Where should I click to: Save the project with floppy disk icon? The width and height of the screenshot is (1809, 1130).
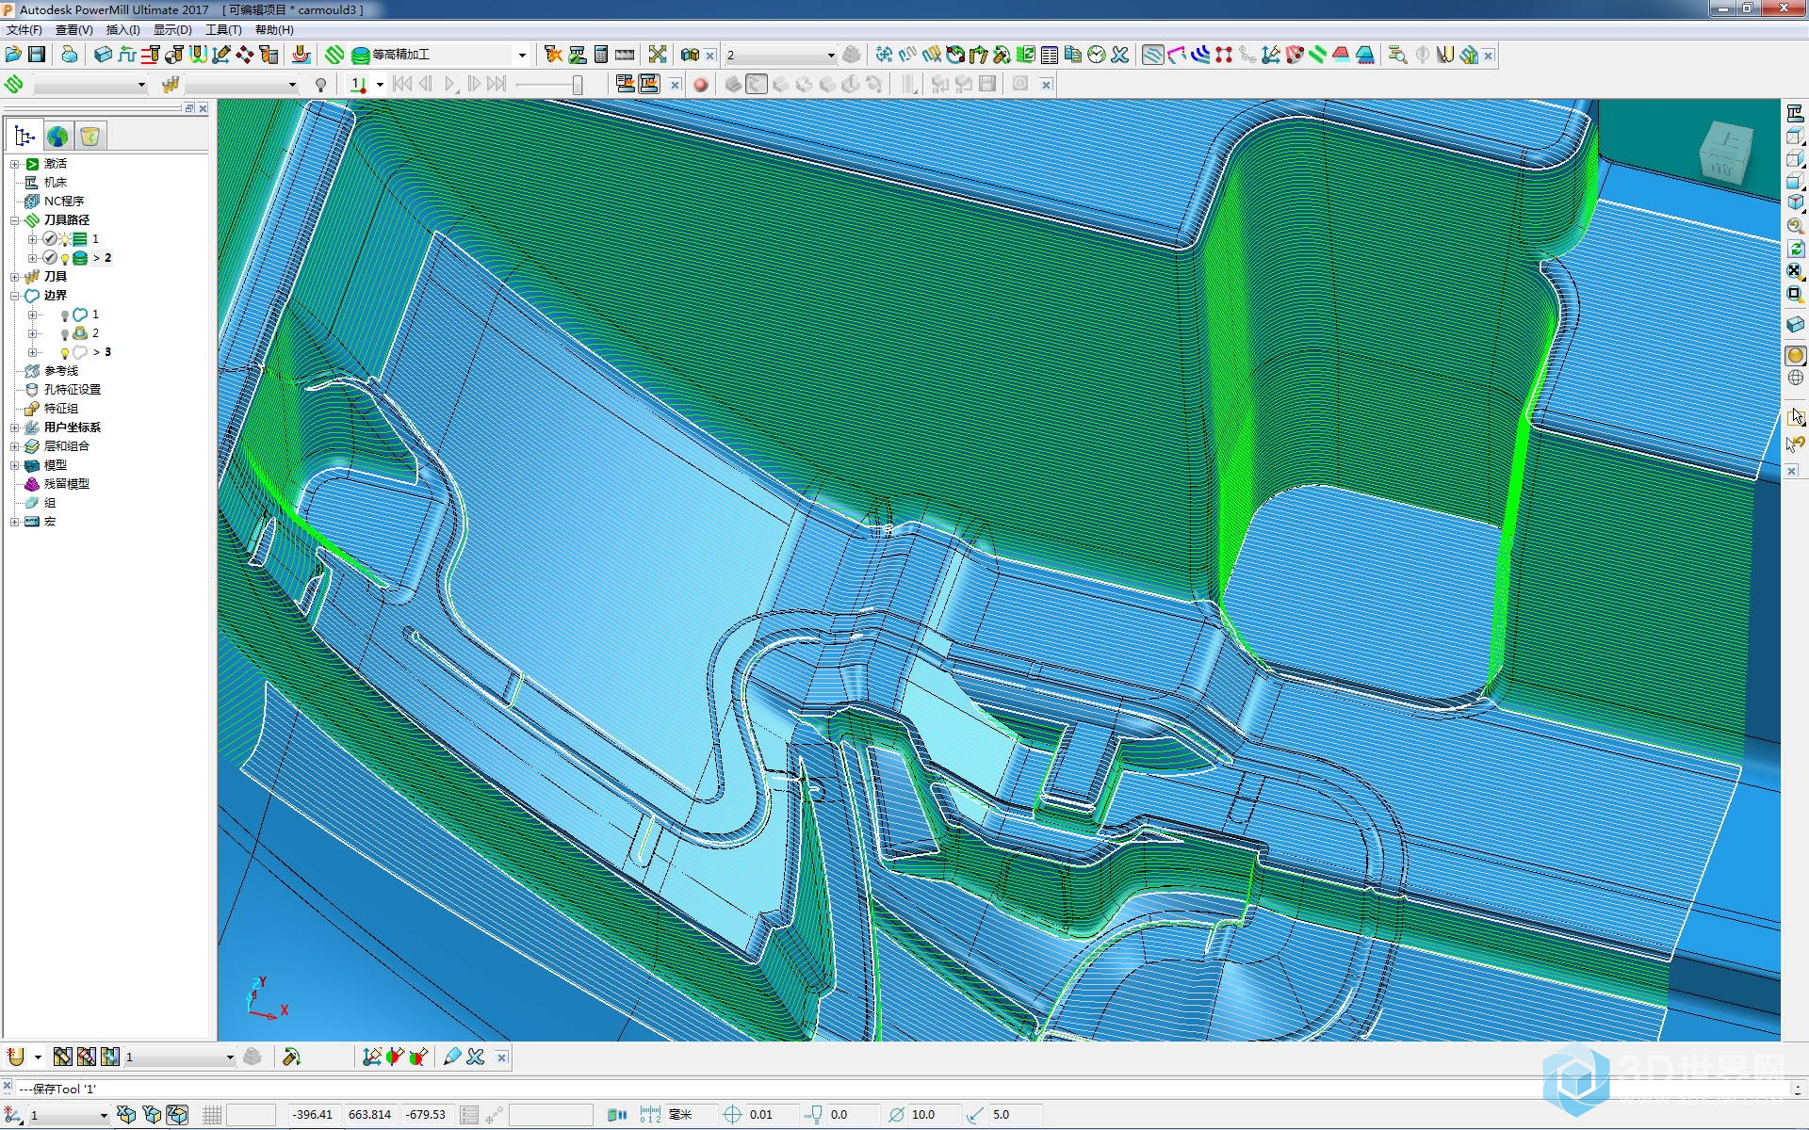(37, 55)
